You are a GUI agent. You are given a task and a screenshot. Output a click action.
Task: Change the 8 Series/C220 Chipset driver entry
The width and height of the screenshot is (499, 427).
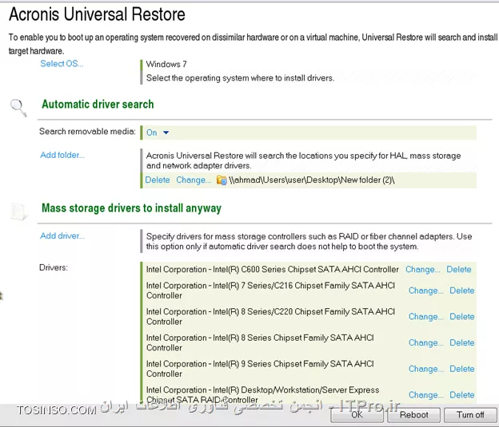click(425, 316)
